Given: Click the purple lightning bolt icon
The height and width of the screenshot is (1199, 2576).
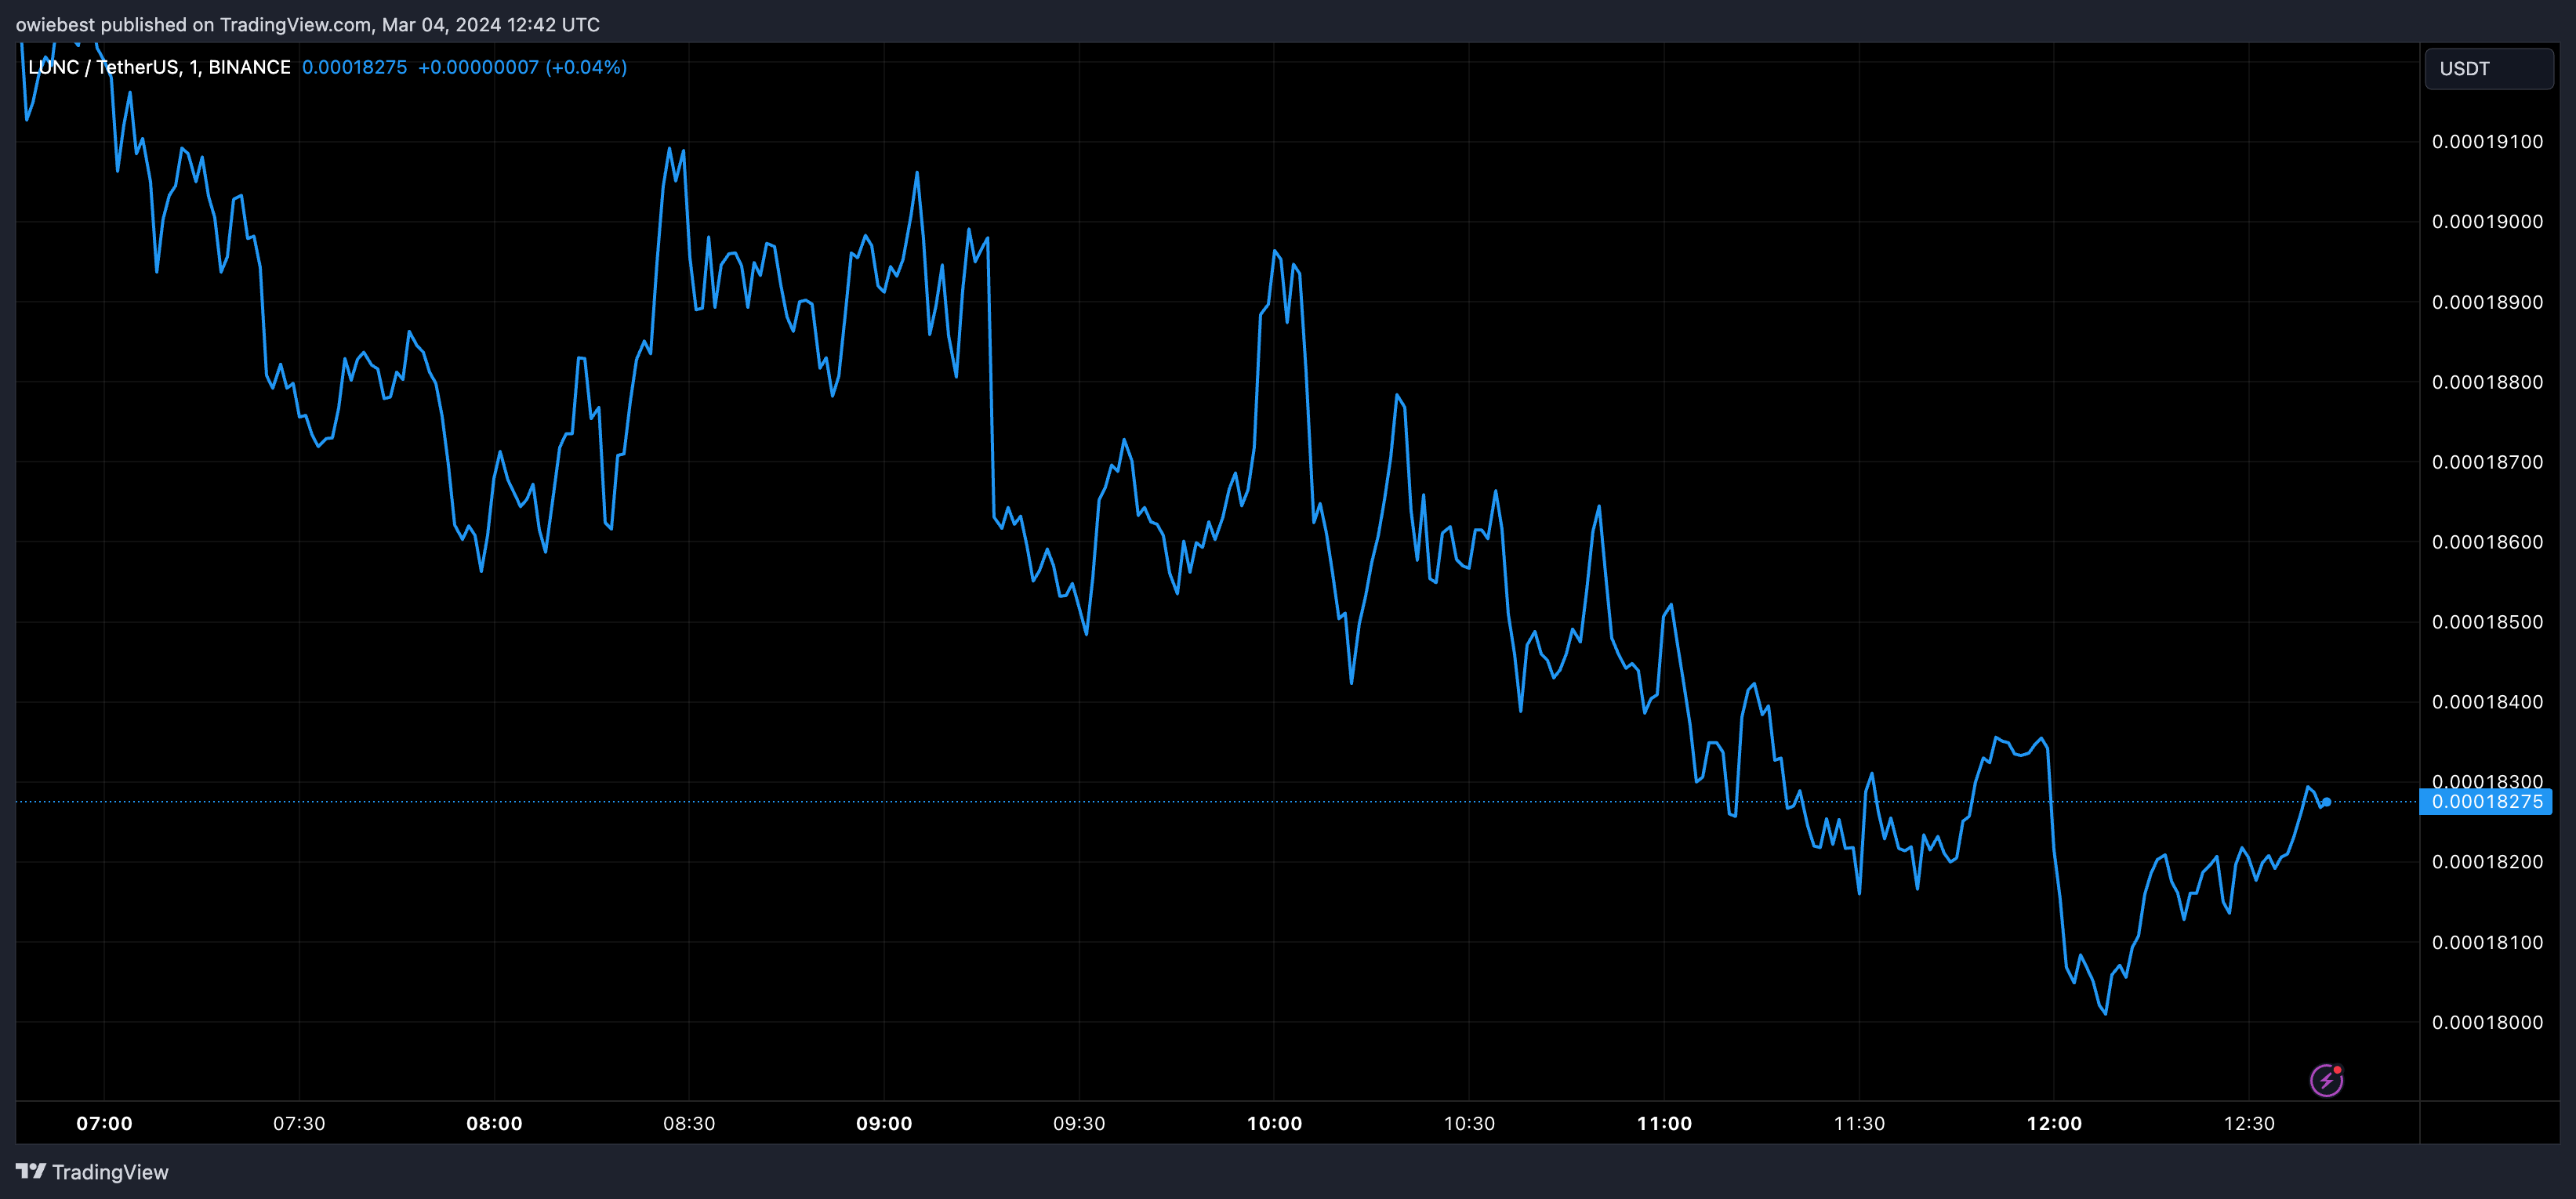Looking at the screenshot, I should 2326,1080.
